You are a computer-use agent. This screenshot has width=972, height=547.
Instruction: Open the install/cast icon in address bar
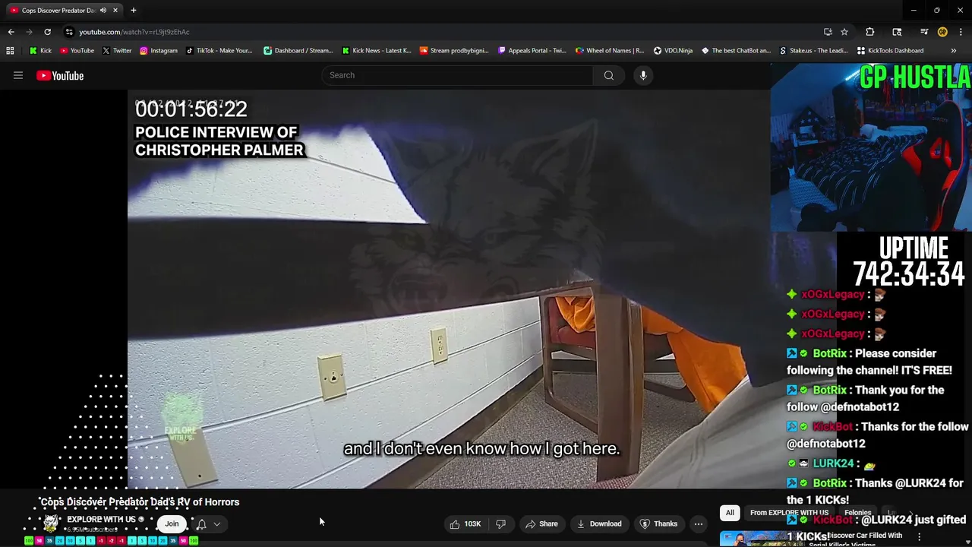pyautogui.click(x=828, y=32)
